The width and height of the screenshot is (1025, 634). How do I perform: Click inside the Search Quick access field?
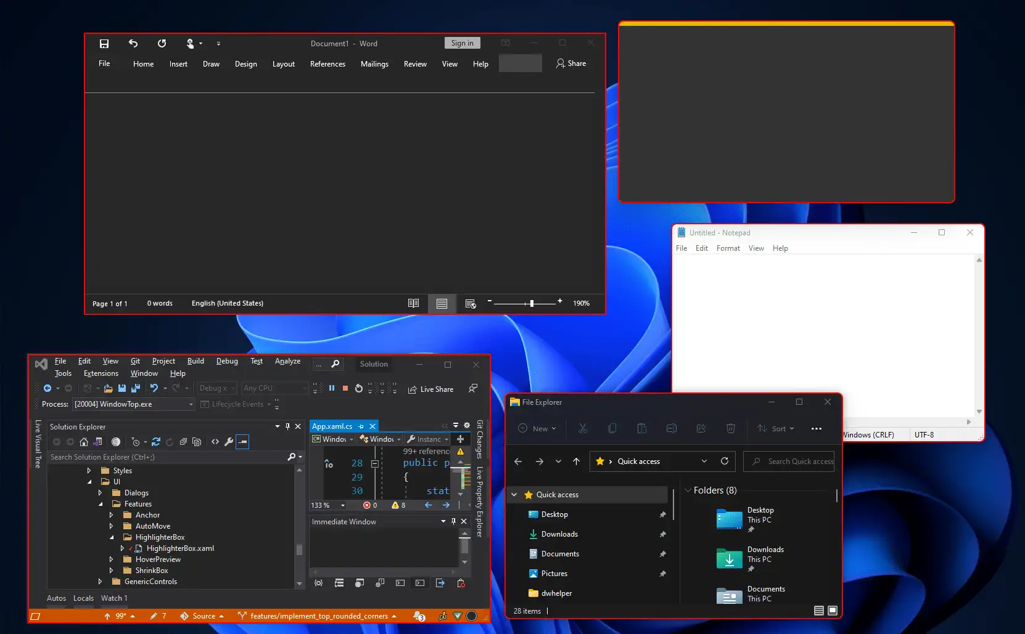point(794,461)
